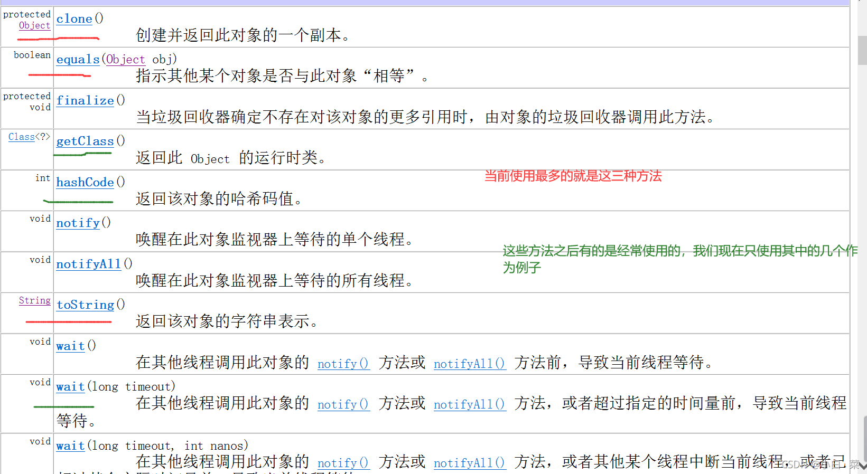Open the notify method link in the method column
The height and width of the screenshot is (474, 867).
(78, 223)
